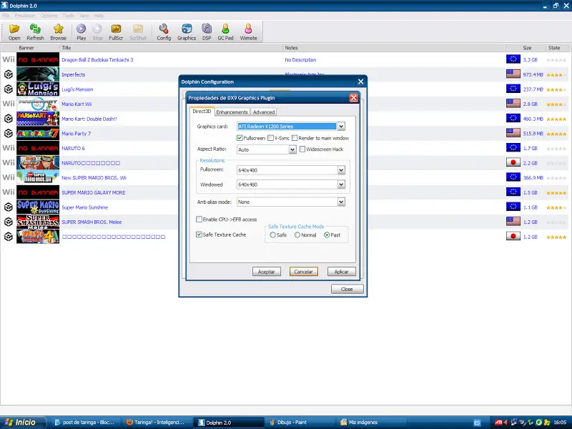Select Fast texture cache mode radio

[327, 235]
